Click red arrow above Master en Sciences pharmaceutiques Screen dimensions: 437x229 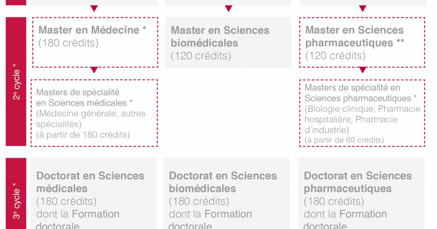(x=362, y=8)
